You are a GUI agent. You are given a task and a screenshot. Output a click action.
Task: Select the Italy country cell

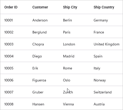tap(97, 68)
